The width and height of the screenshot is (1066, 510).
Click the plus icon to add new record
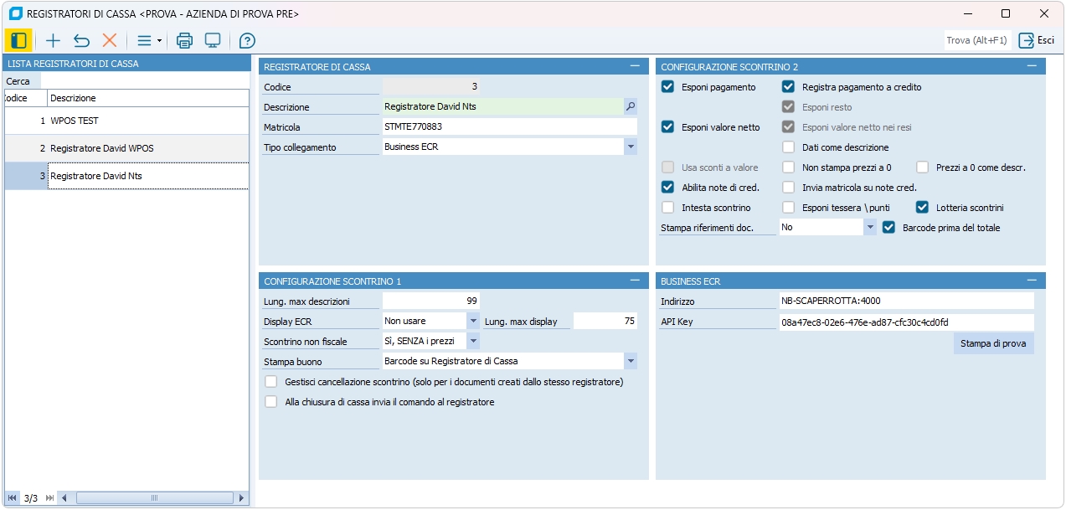(53, 40)
